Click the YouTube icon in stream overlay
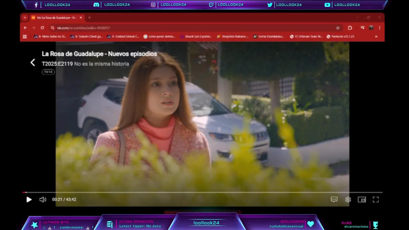The image size is (409, 230). 328,5
